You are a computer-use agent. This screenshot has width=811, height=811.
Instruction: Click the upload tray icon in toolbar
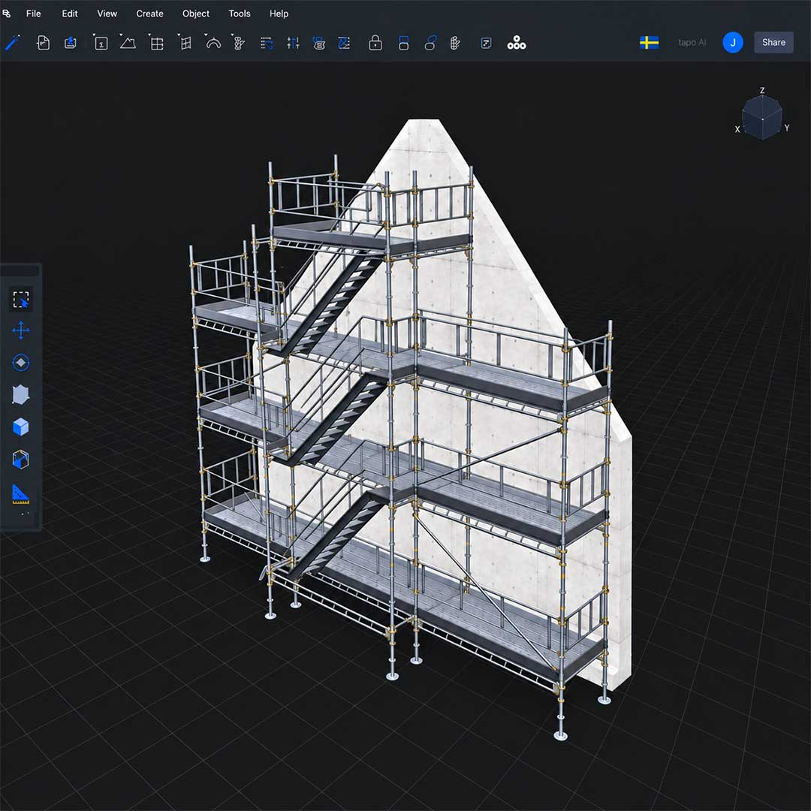[71, 43]
